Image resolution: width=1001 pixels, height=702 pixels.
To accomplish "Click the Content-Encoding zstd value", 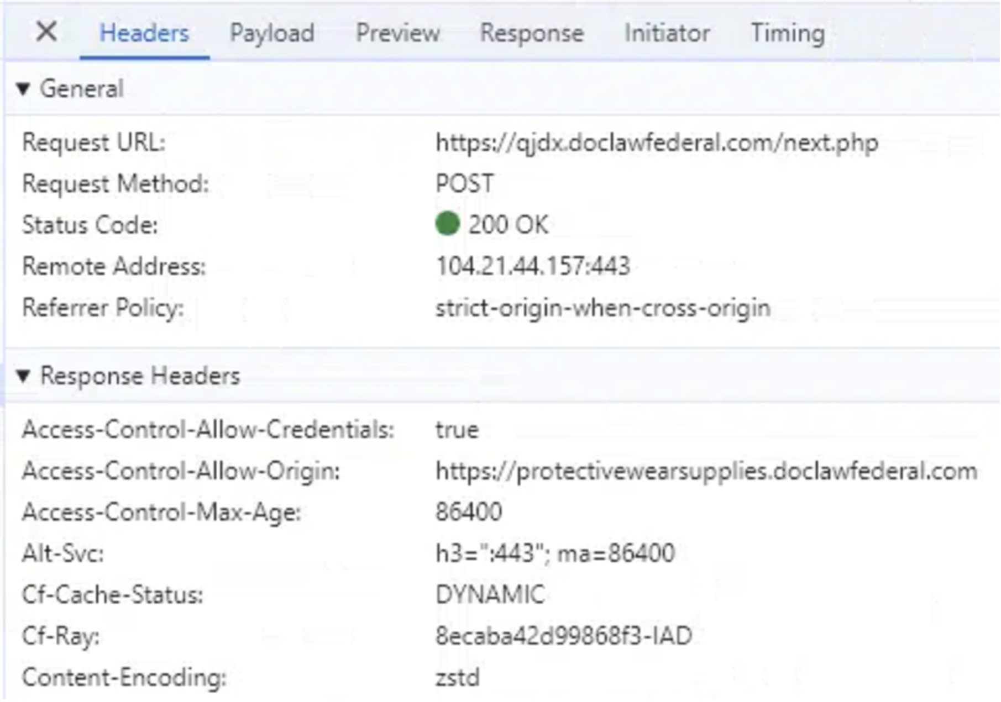I will (x=457, y=677).
